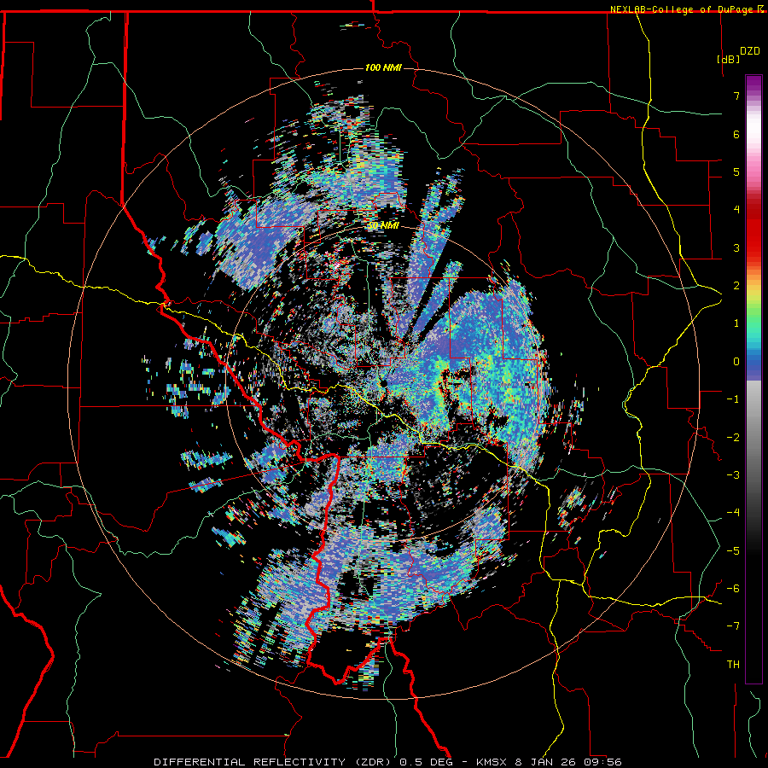Click the DZD legend title

pos(750,51)
